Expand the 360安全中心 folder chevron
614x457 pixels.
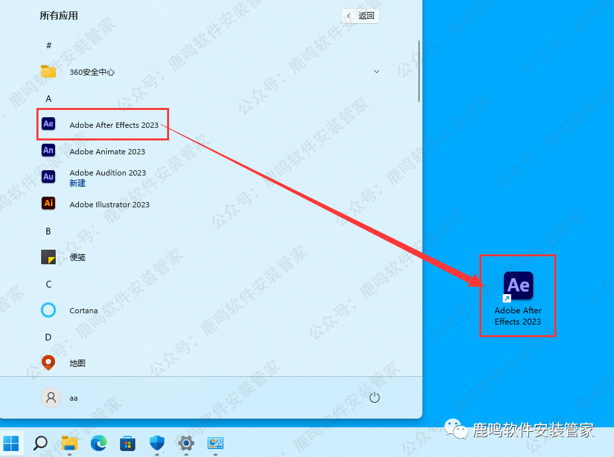[377, 72]
